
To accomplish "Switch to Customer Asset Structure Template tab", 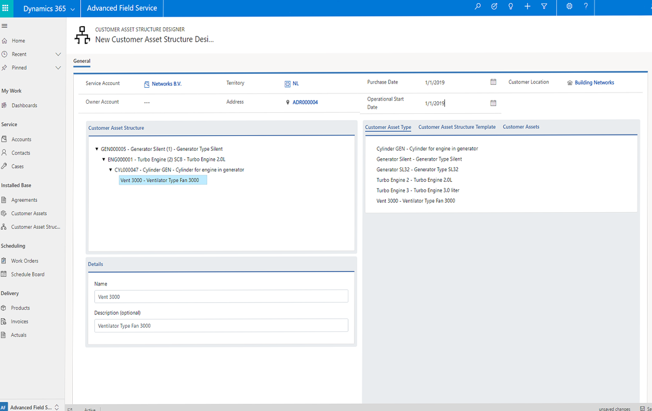I will coord(457,127).
